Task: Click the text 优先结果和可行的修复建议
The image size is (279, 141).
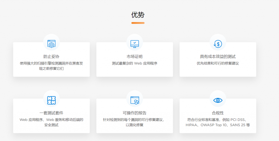Action: 218,63
